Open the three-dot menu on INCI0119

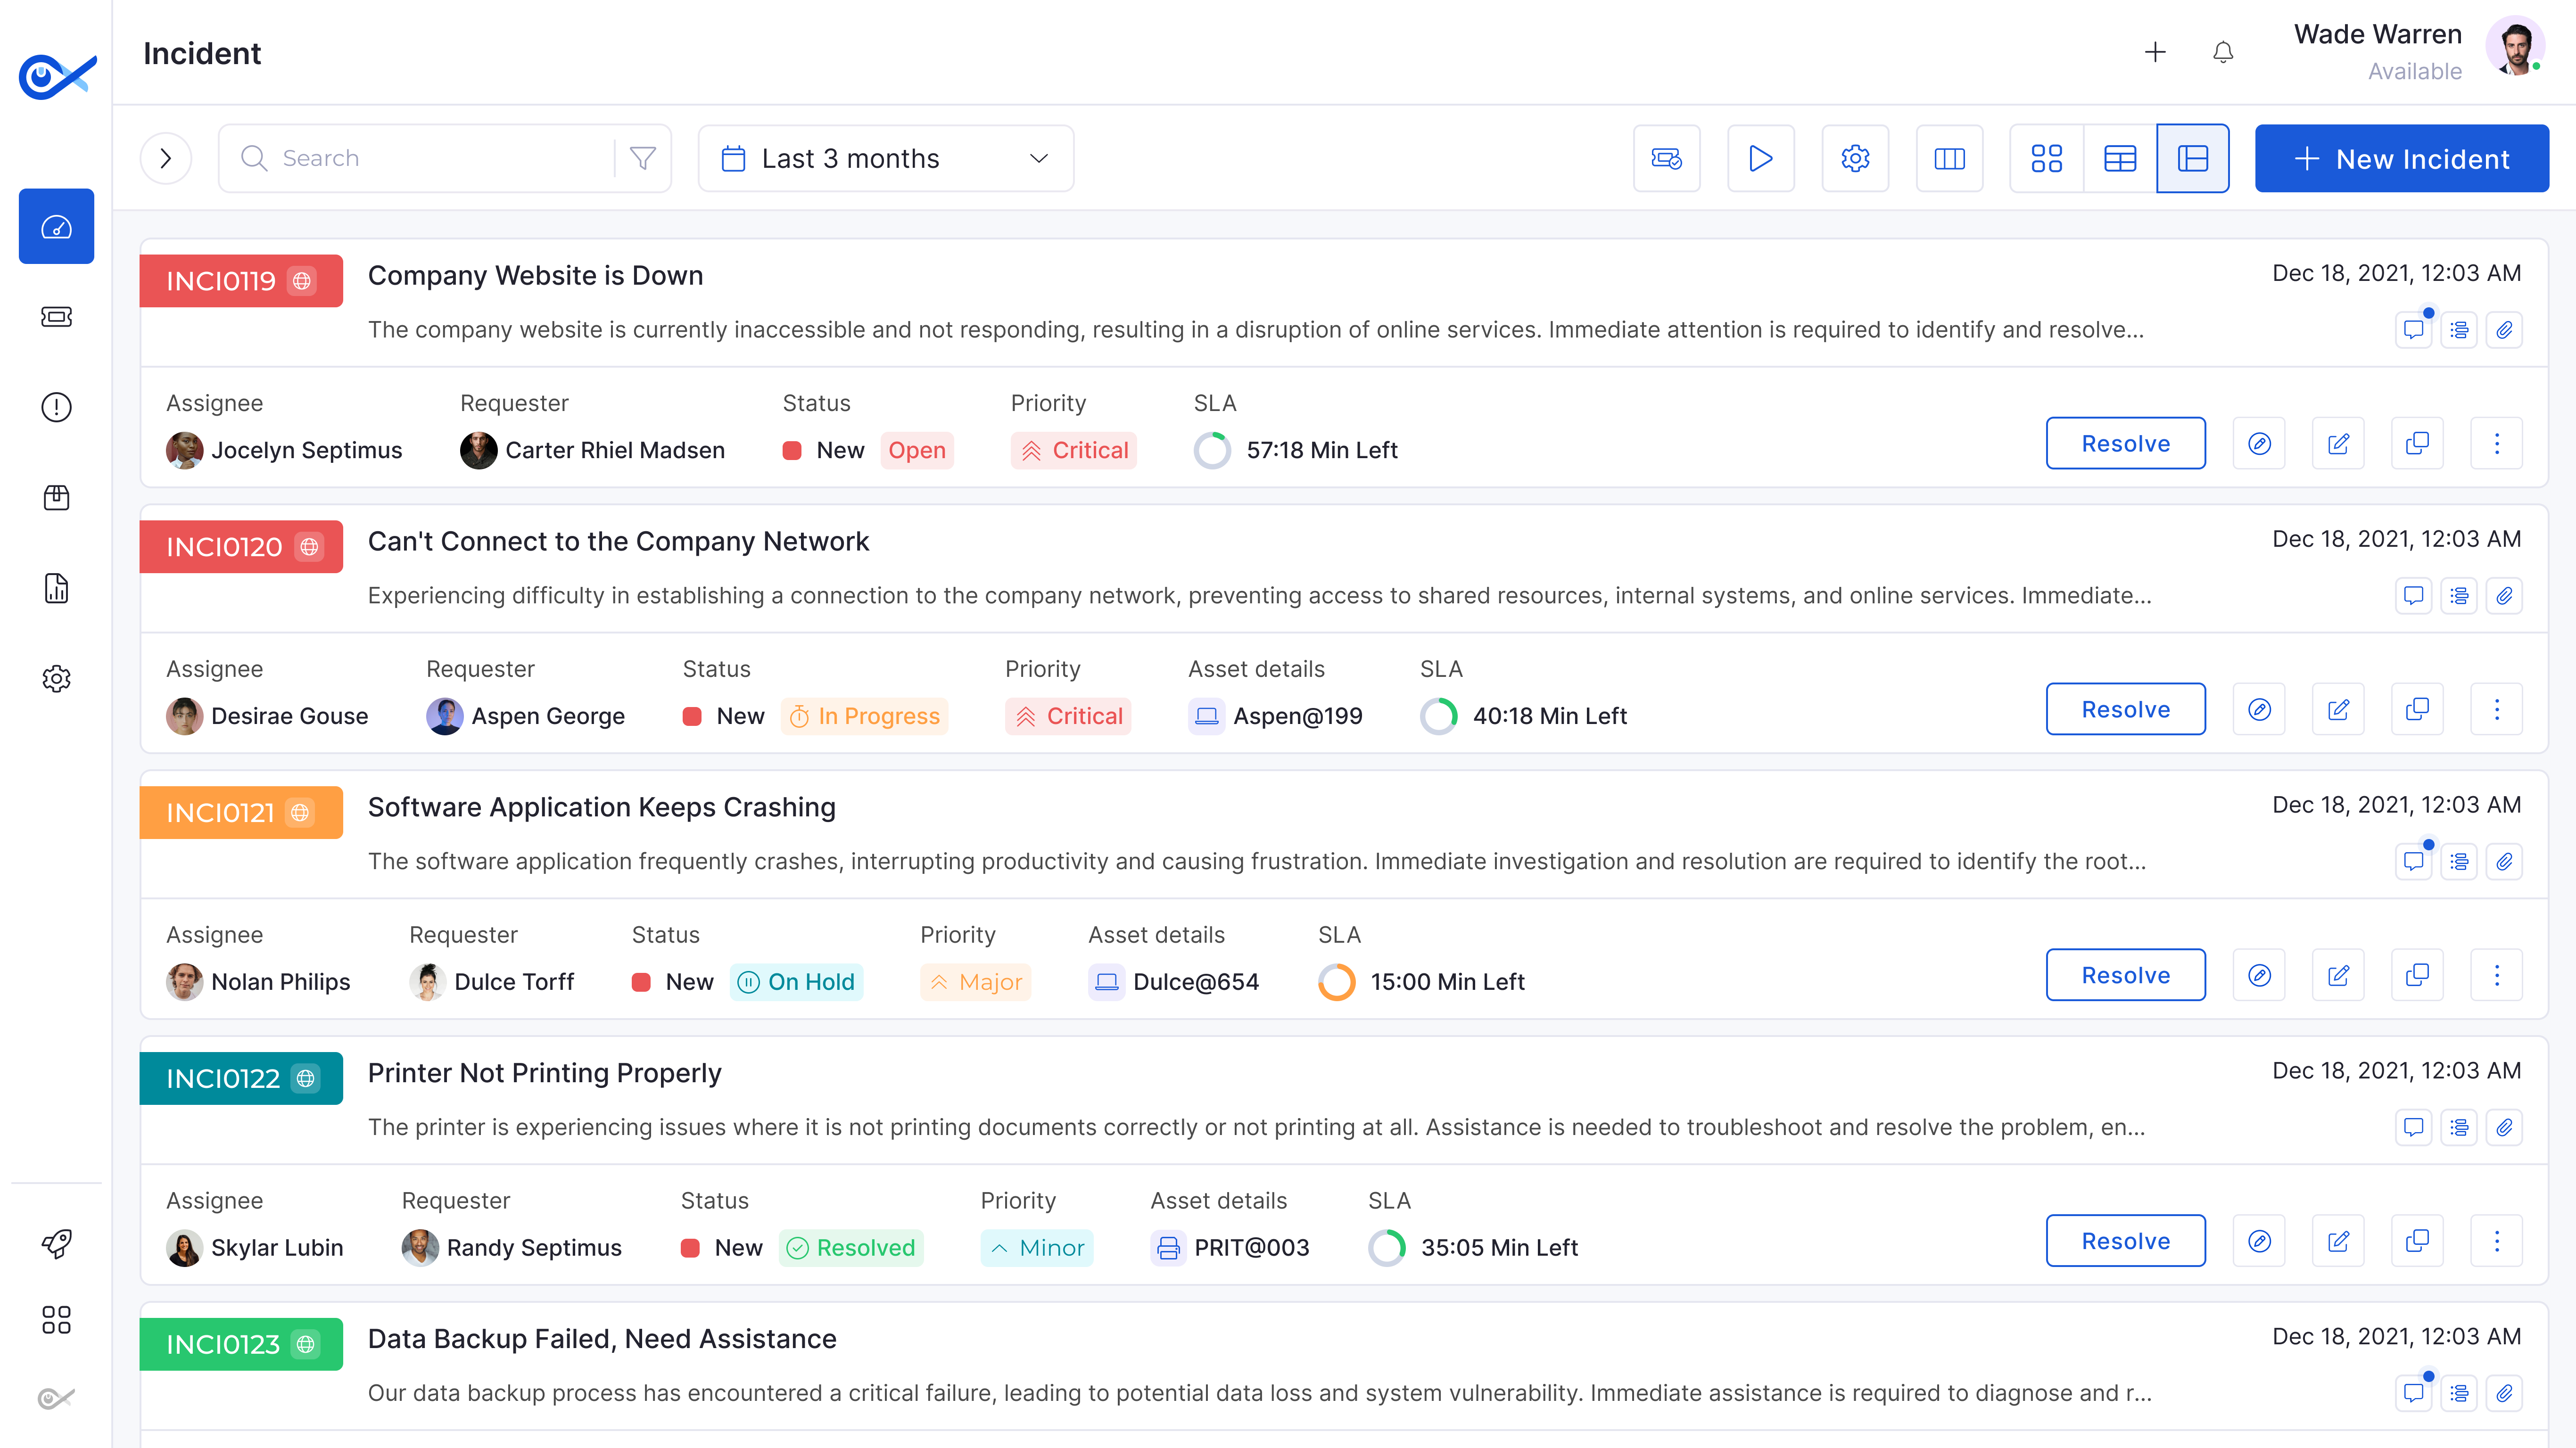[x=2497, y=443]
